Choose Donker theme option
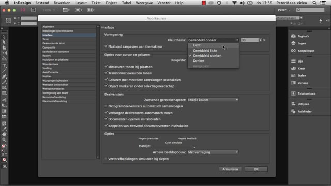 click(213, 61)
